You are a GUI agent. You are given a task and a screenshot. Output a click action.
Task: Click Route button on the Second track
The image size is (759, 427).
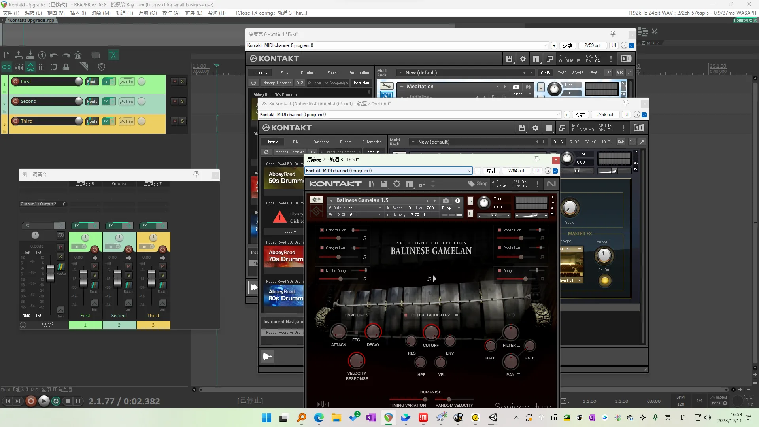[92, 102]
